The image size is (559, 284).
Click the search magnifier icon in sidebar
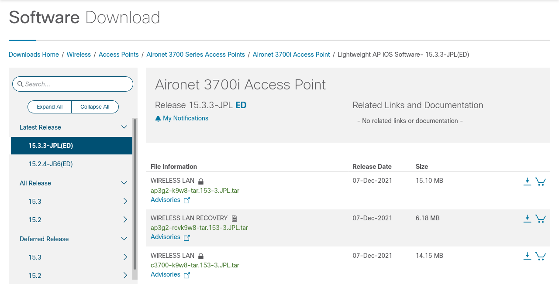(20, 84)
